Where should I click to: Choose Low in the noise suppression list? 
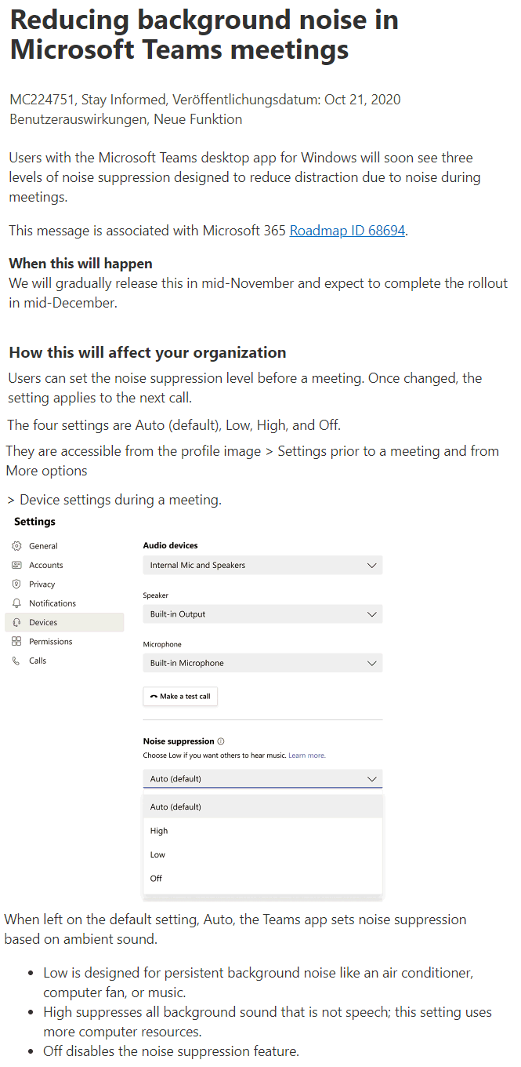pyautogui.click(x=262, y=854)
